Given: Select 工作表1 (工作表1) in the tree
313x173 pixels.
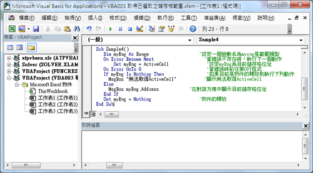Looking at the screenshot, I should [x=58, y=98].
